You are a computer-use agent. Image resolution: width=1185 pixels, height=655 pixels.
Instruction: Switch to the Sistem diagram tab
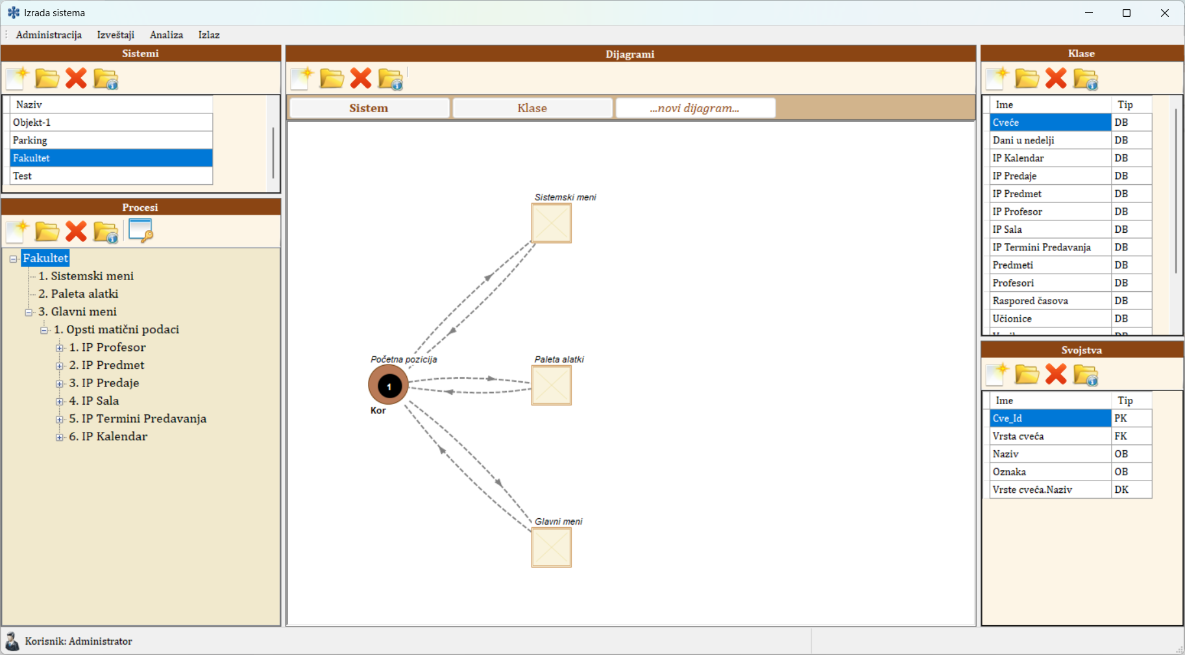pyautogui.click(x=369, y=108)
